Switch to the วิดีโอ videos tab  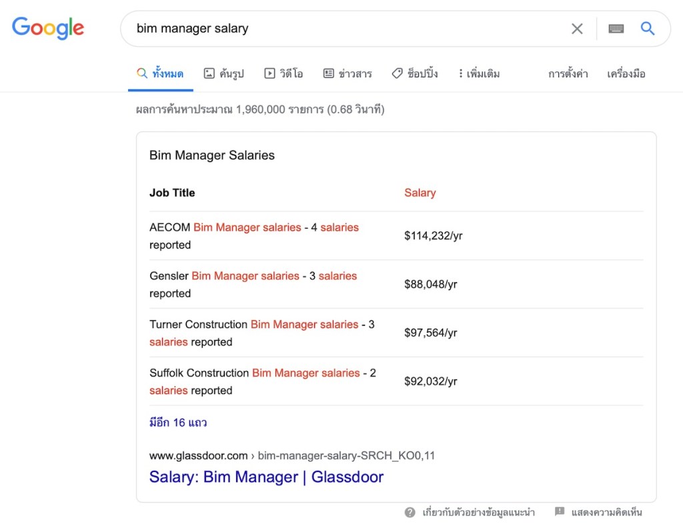coord(283,74)
